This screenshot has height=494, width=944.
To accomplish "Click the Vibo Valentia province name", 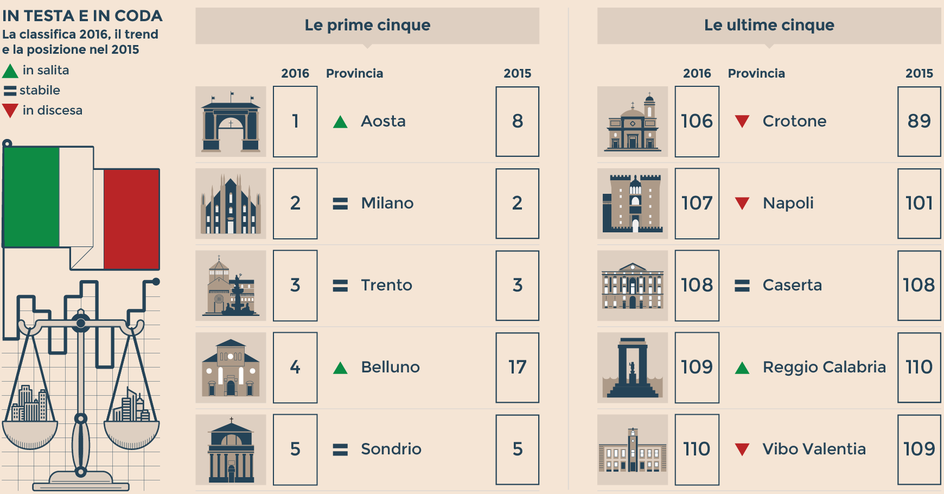I will coord(814,449).
